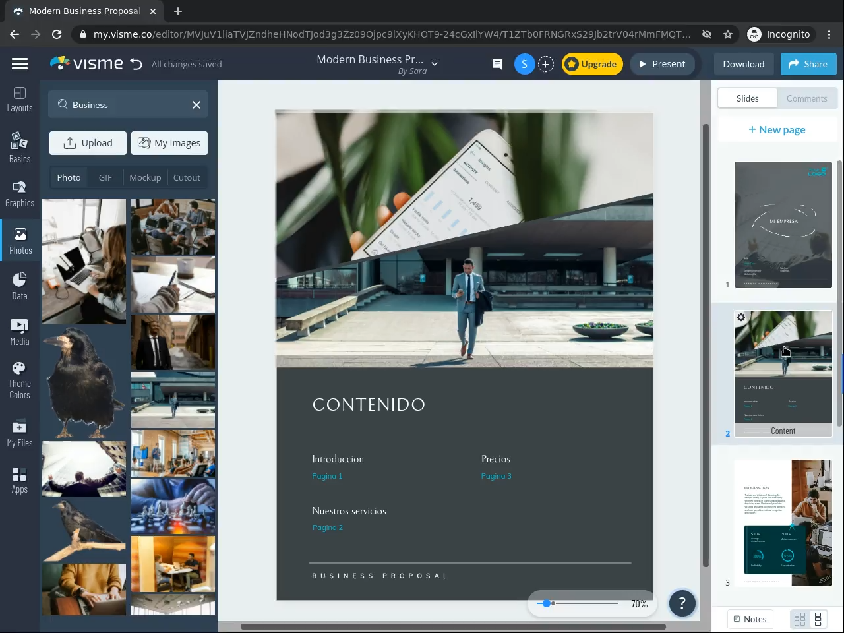The width and height of the screenshot is (844, 633).
Task: Open a new browser tab
Action: tap(178, 11)
